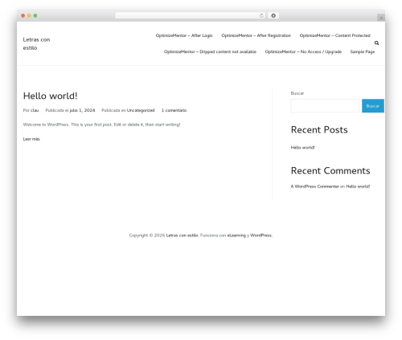The height and width of the screenshot is (340, 402).
Task: Click the green maximize window dot
Action: [35, 15]
